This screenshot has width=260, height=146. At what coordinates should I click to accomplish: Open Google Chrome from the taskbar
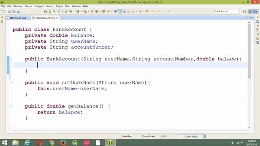(51, 142)
